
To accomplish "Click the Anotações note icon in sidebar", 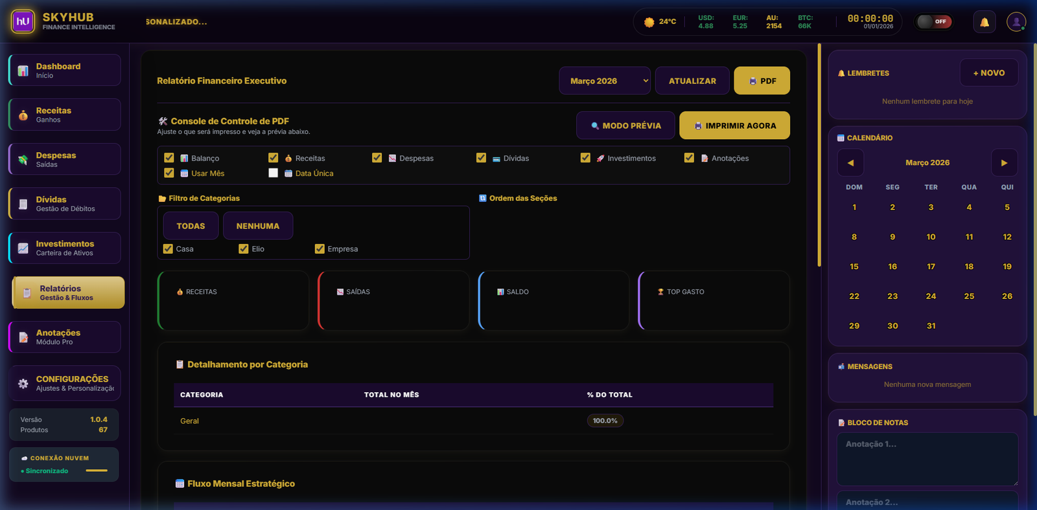I will tap(23, 337).
